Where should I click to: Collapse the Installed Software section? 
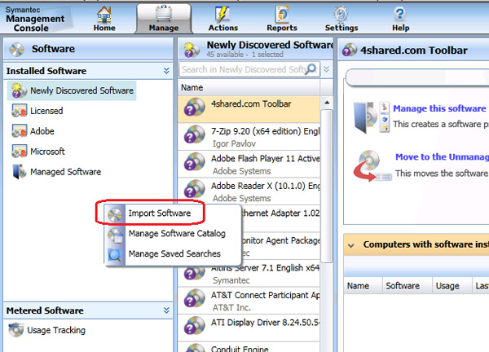pyautogui.click(x=166, y=71)
